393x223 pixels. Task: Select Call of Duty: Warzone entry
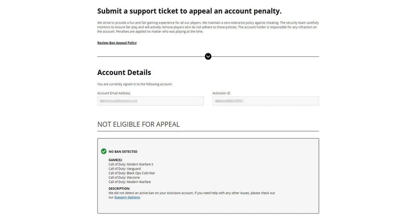[124, 178]
